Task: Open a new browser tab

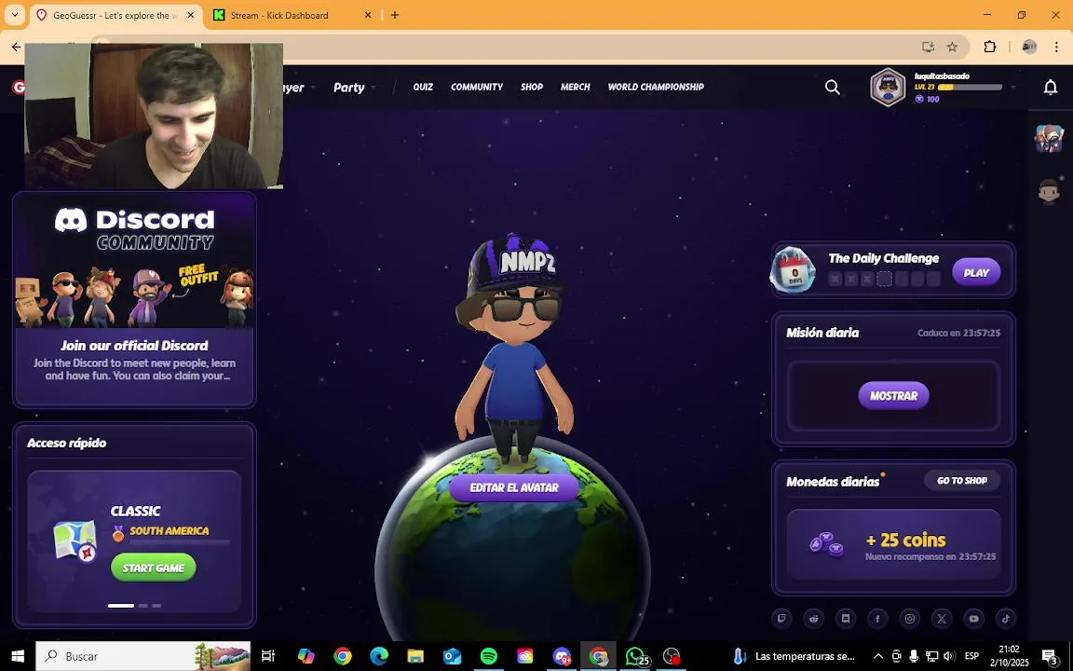Action: [395, 15]
